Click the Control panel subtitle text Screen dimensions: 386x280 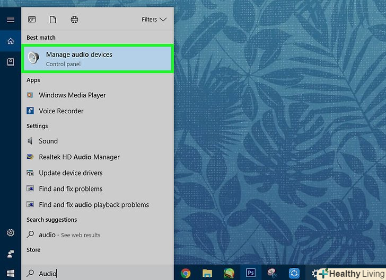[63, 64]
